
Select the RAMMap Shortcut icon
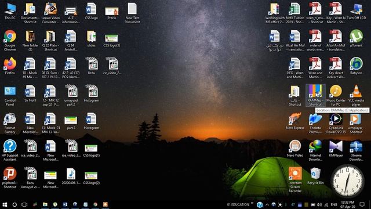click(x=315, y=95)
